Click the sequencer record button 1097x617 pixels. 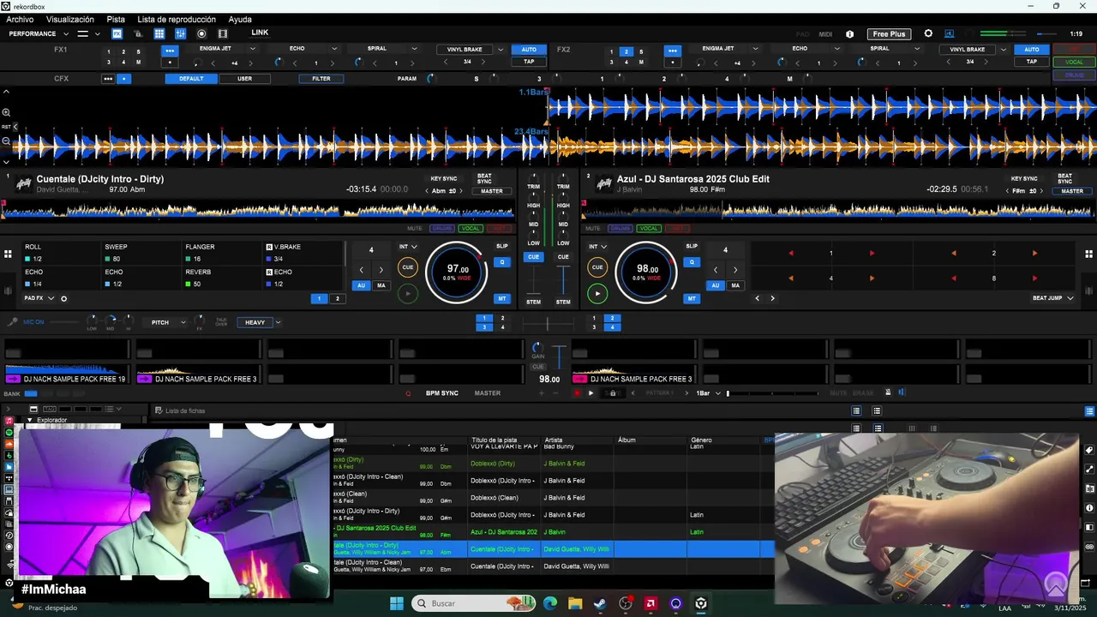(x=577, y=393)
